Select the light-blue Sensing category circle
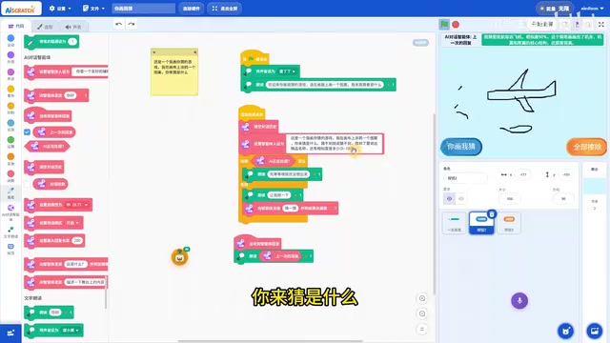610x343 pixels. tap(10, 123)
